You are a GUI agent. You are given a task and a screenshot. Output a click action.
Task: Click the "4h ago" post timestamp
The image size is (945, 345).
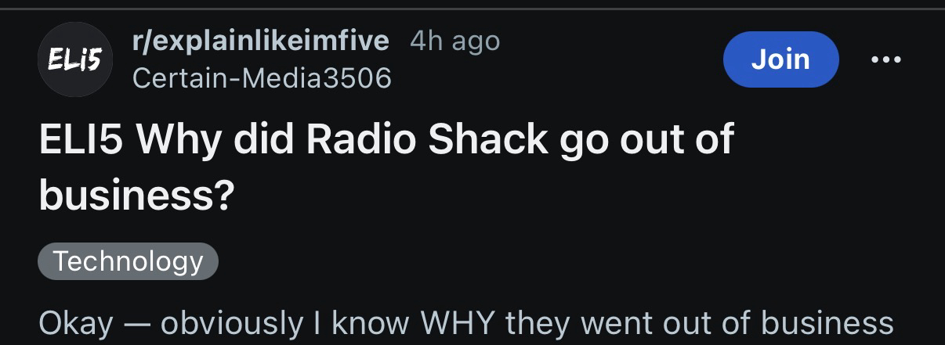coord(454,41)
